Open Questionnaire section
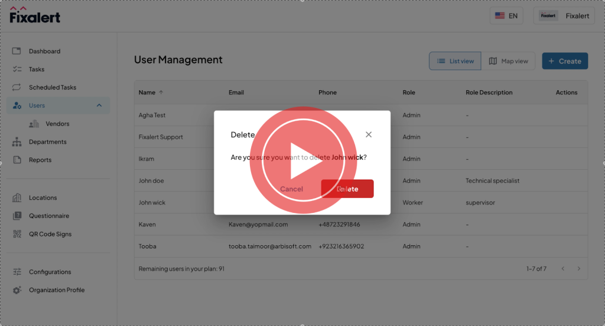The width and height of the screenshot is (605, 326). coord(49,216)
